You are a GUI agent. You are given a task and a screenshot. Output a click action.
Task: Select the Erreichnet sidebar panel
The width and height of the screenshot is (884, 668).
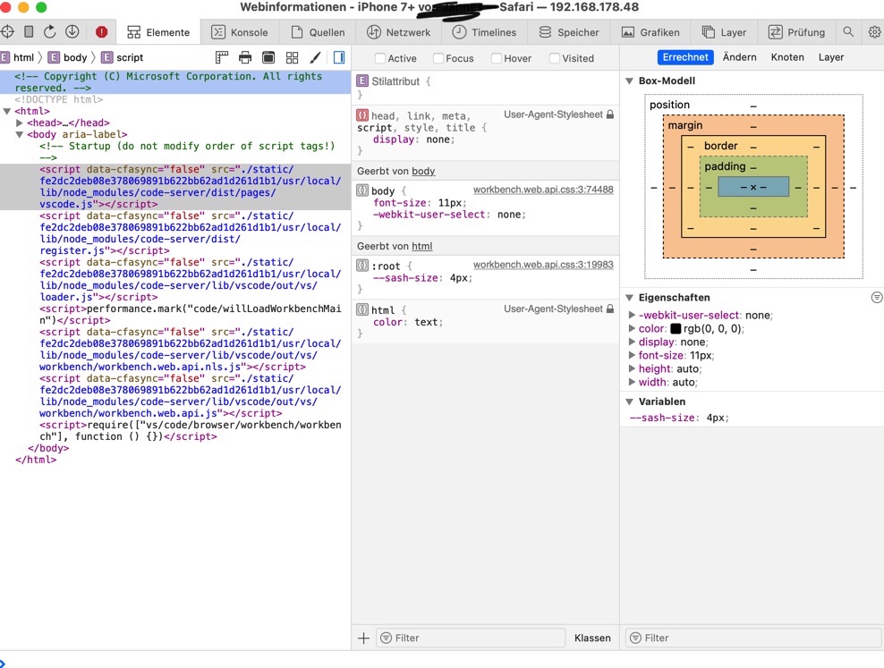coord(685,57)
